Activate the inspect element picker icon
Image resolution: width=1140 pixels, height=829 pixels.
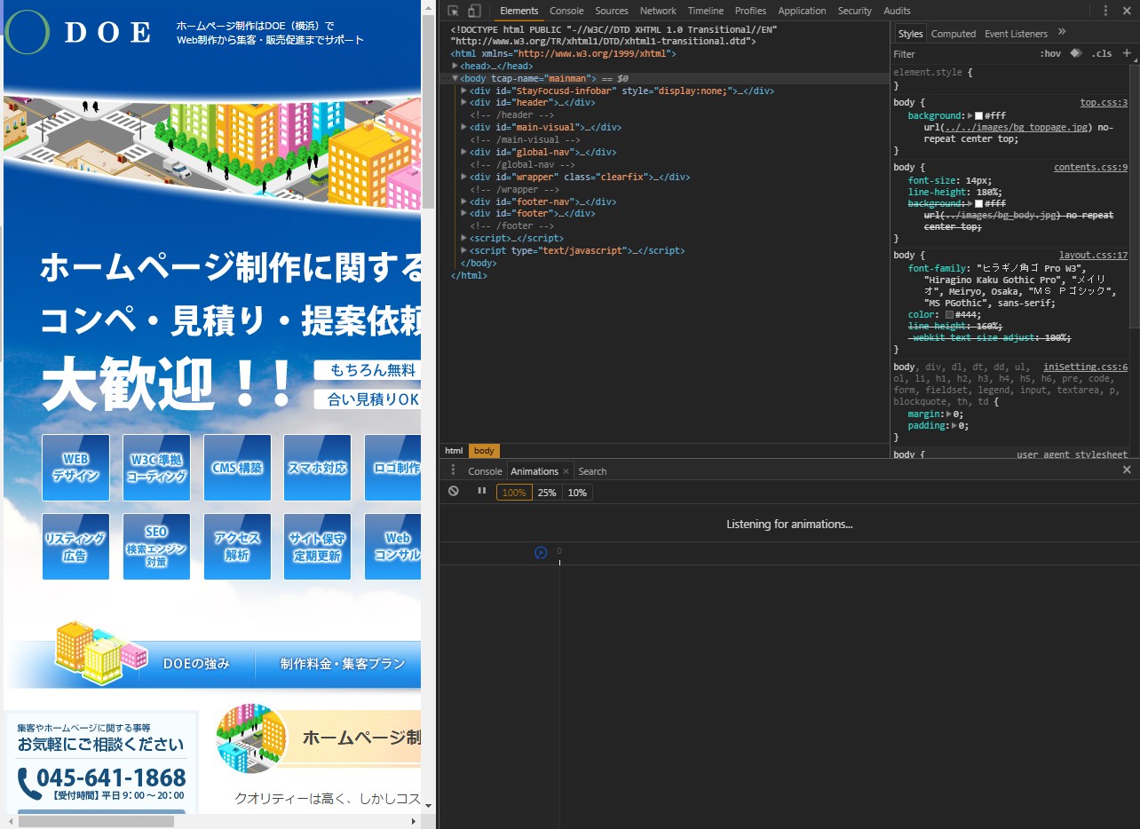(453, 11)
